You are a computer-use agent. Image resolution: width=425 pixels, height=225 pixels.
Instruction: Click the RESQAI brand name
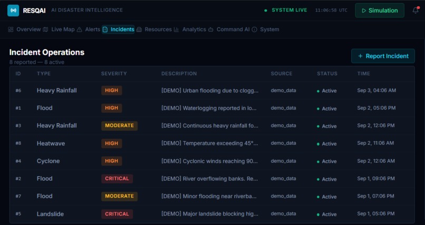[x=34, y=11]
